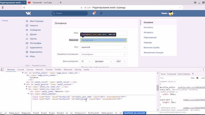Reload the page with refresh icon

click(x=24, y=8)
